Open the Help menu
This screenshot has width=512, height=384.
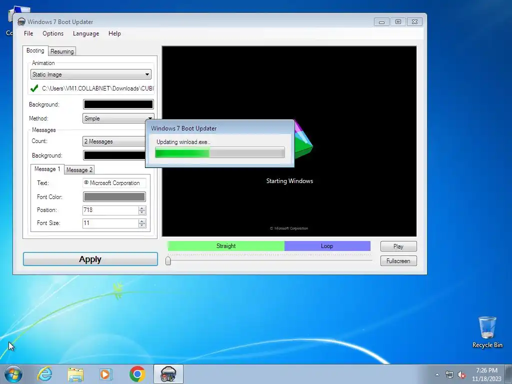[114, 33]
